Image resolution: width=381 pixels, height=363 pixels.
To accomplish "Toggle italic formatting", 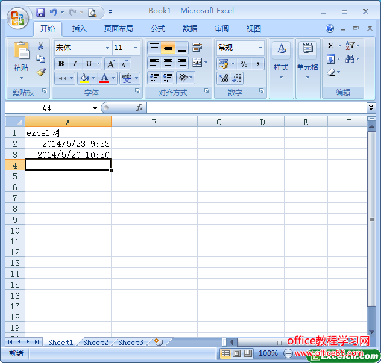I will [75, 64].
